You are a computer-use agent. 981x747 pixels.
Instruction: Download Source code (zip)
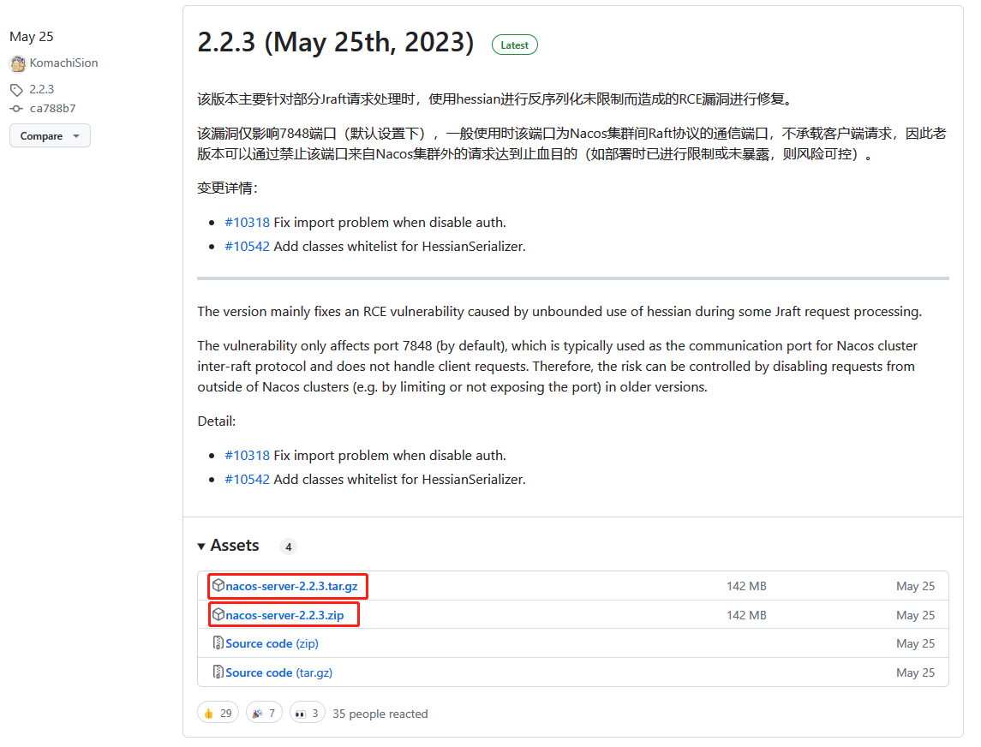pos(272,643)
